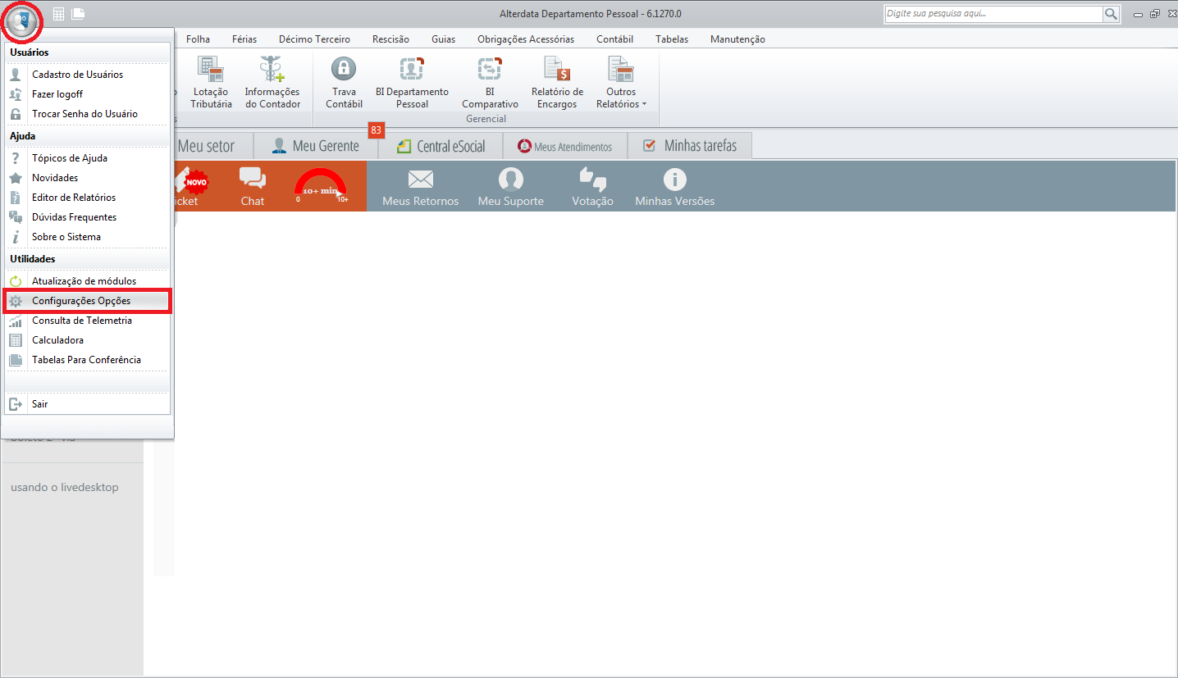Open the Central eSocial tab

(x=440, y=146)
